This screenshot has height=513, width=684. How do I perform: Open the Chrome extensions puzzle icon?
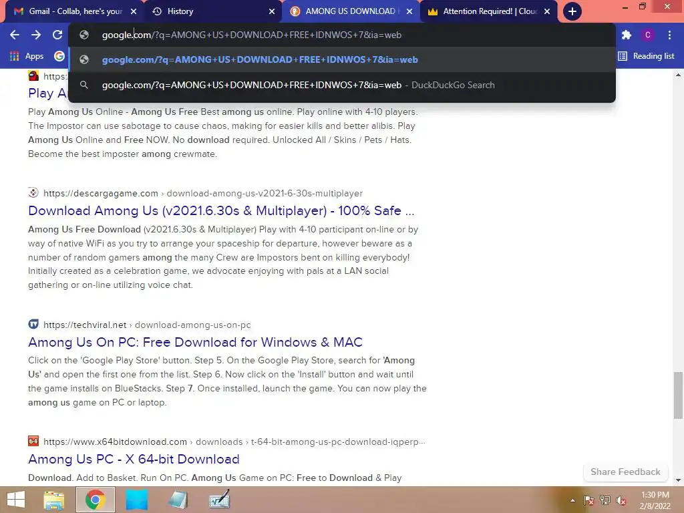pyautogui.click(x=627, y=35)
